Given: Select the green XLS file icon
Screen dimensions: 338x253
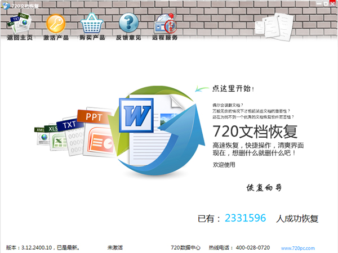Looking at the screenshot, I should [55, 137].
